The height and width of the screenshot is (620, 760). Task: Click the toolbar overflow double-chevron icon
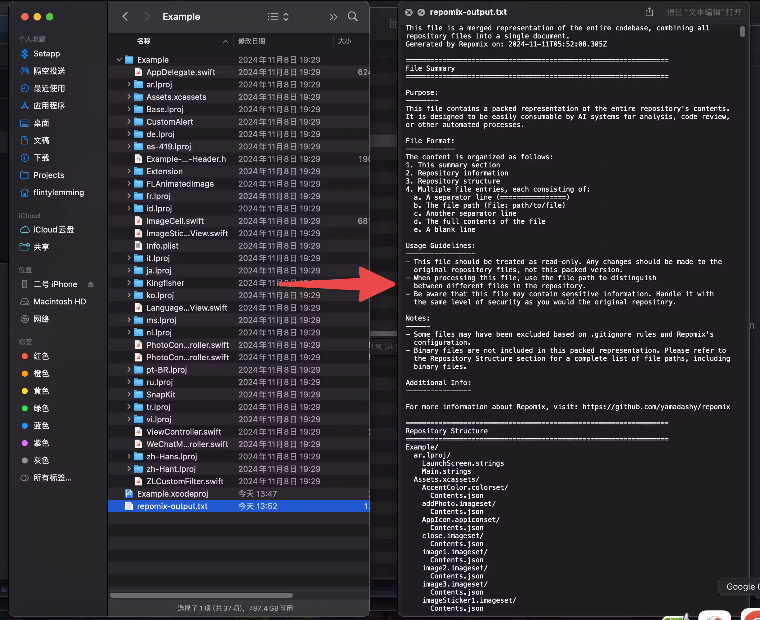coord(333,17)
